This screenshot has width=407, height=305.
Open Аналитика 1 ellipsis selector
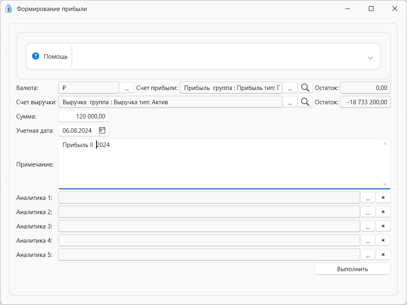point(368,197)
